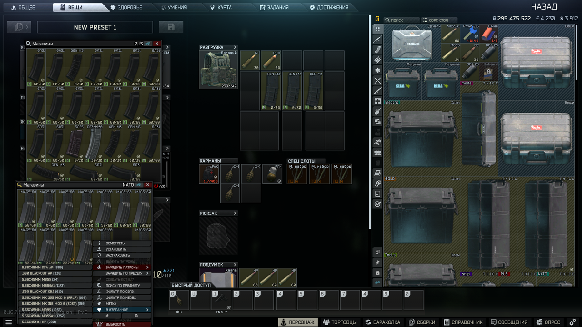Filter stash by medical cross icon
This screenshot has height=327, width=582.
click(377, 101)
